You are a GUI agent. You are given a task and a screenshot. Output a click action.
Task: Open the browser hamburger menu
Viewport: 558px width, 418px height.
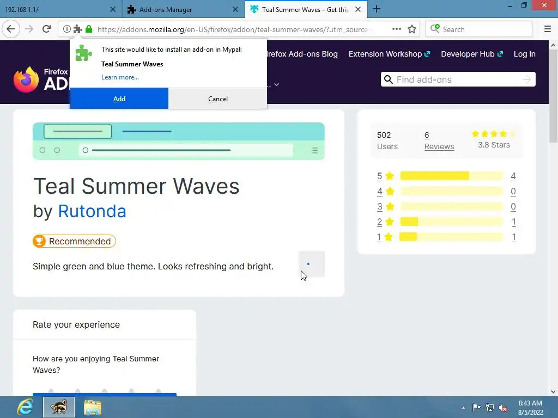pos(548,29)
